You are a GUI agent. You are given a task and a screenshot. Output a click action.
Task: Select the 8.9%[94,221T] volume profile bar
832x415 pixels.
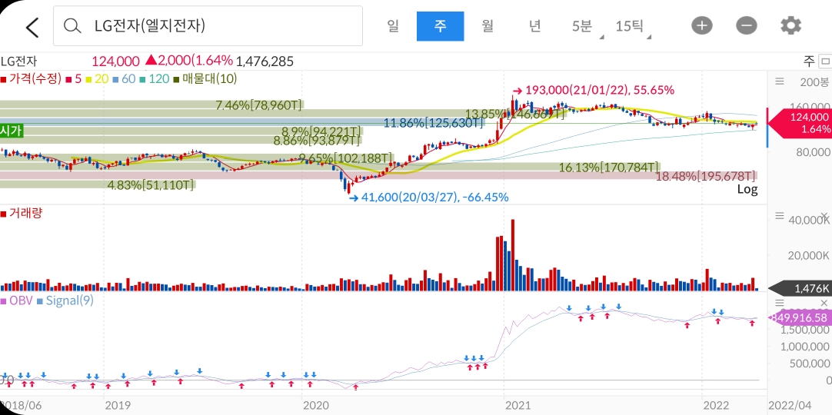(x=181, y=131)
